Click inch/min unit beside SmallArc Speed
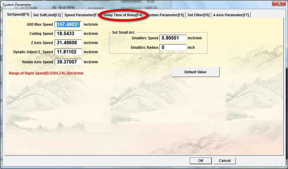Image resolution: width=288 pixels, height=169 pixels. tap(195, 38)
